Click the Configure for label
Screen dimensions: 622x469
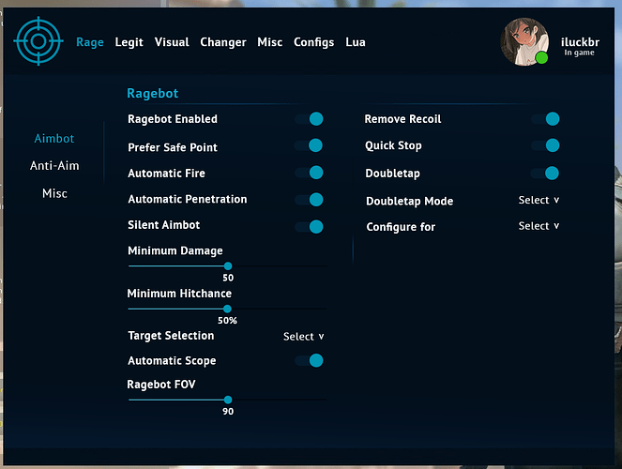401,227
